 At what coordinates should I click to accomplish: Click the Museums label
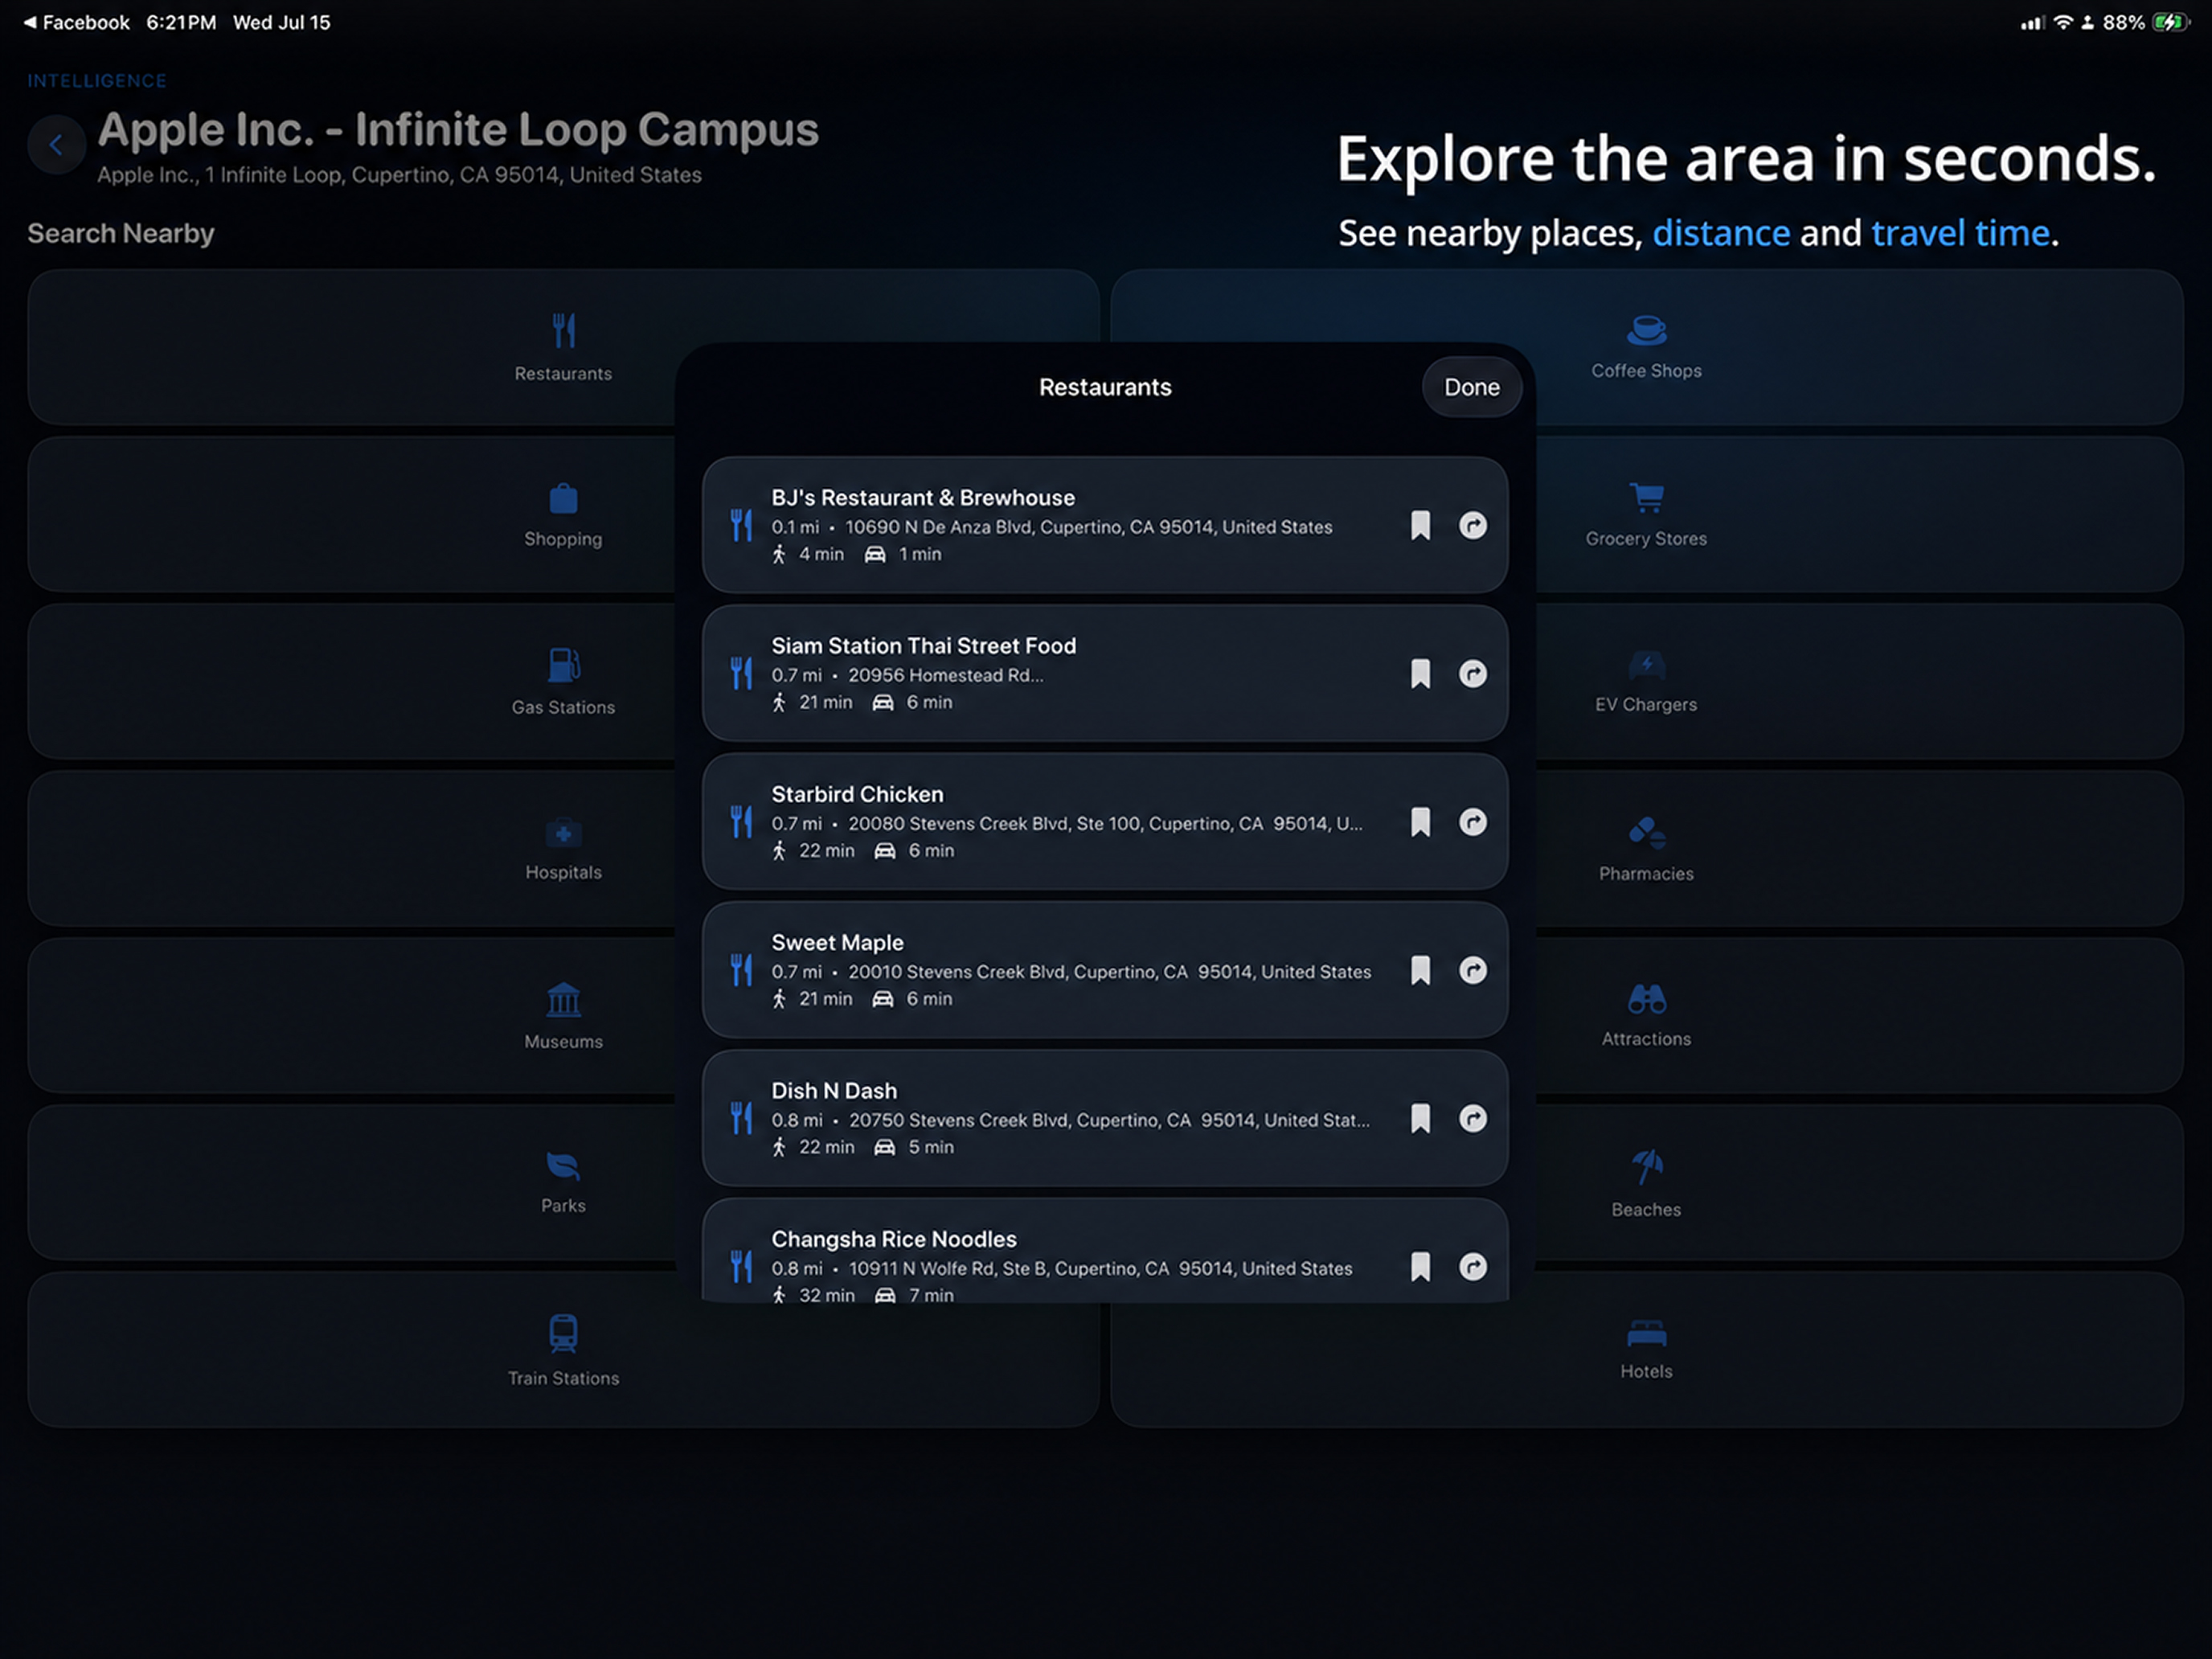coord(564,1042)
